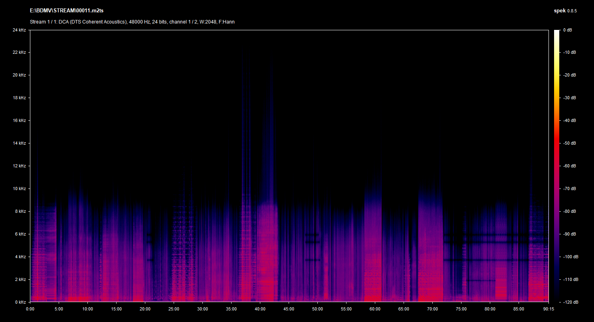
Task: Click the 40:00 time axis marker
Action: click(x=260, y=309)
